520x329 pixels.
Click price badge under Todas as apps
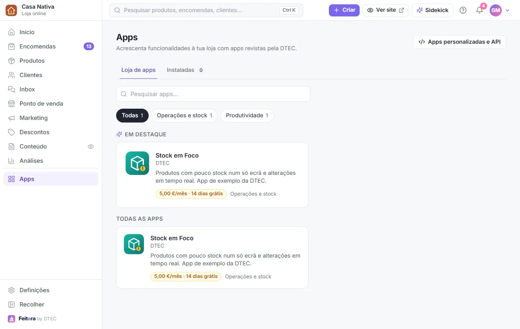tap(186, 276)
